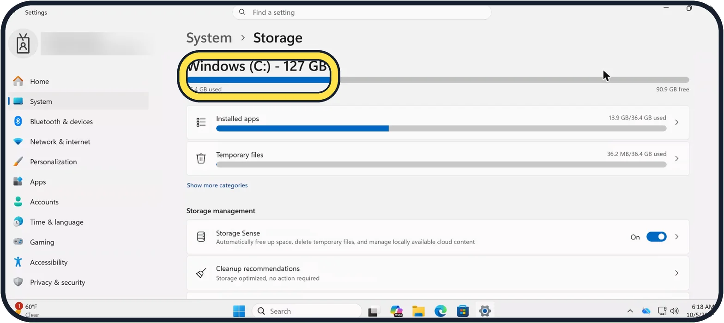Screen dimensions: 724x323
Task: Open Accessibility settings
Action: [78, 262]
